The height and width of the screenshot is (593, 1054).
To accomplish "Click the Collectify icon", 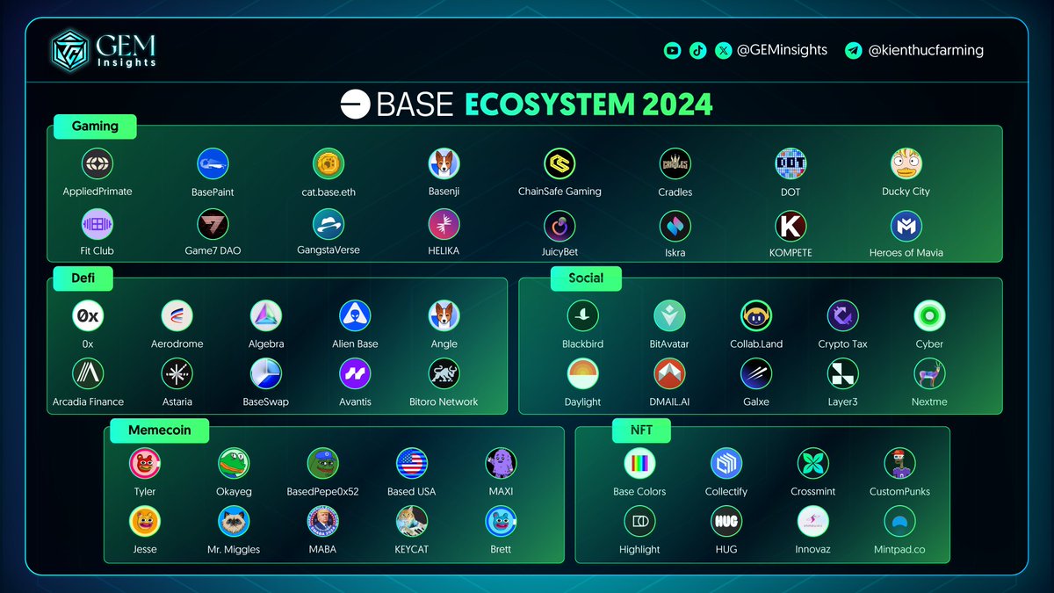I will (726, 463).
